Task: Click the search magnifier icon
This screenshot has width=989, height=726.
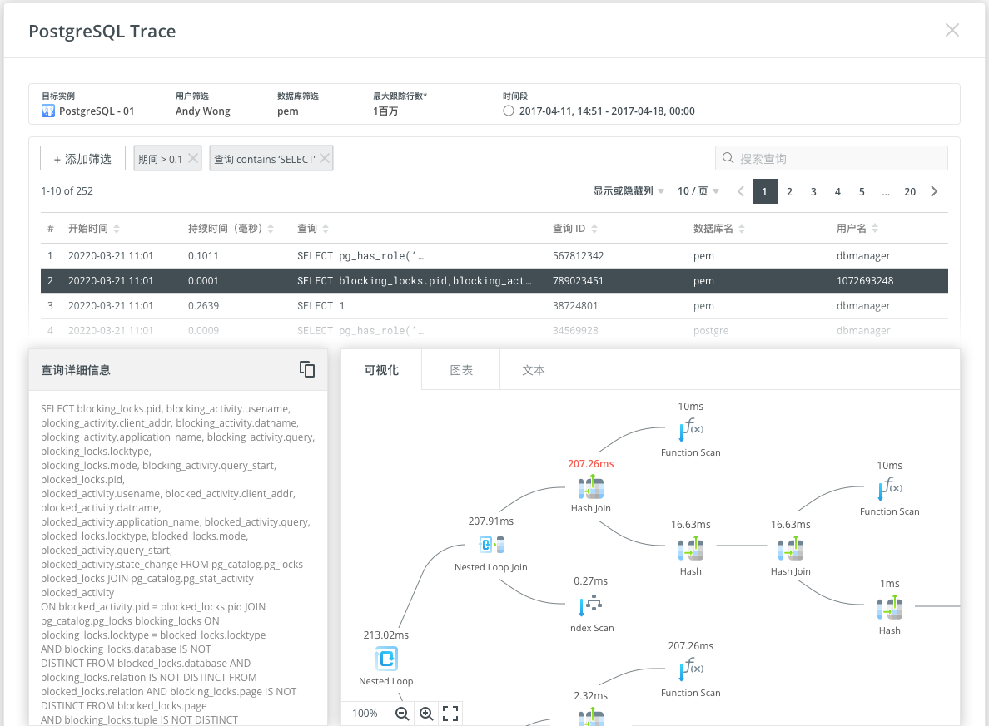Action: 728,157
